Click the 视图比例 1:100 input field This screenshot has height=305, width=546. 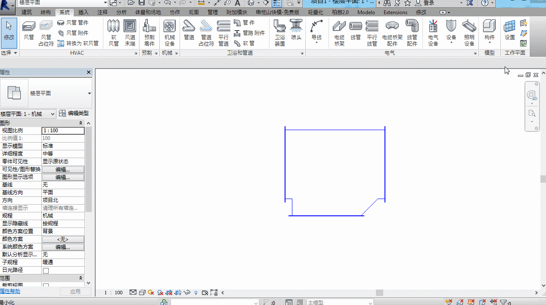tap(63, 131)
